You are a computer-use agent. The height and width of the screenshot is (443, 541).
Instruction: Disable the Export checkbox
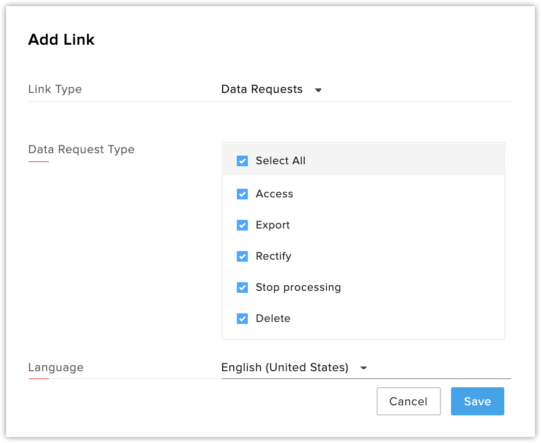(x=242, y=226)
